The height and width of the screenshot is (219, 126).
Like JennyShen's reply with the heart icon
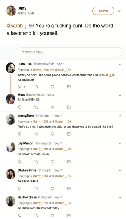tap(53, 134)
